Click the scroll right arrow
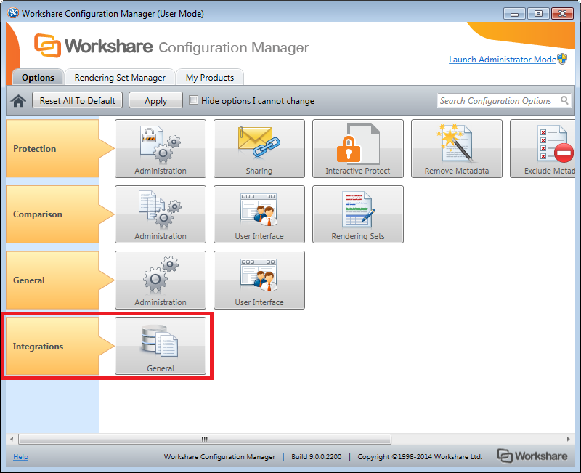The width and height of the screenshot is (581, 473). coord(569,439)
